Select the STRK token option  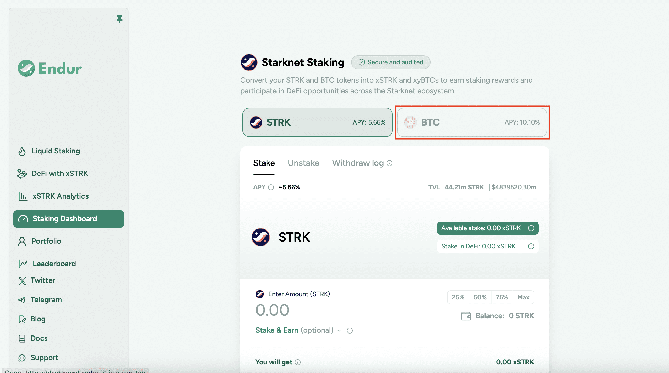point(317,122)
